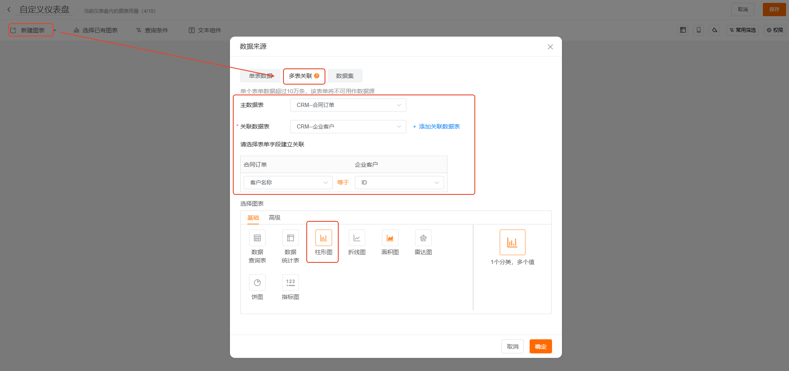
Task: Open the 客户名称 field dropdown
Action: [288, 183]
